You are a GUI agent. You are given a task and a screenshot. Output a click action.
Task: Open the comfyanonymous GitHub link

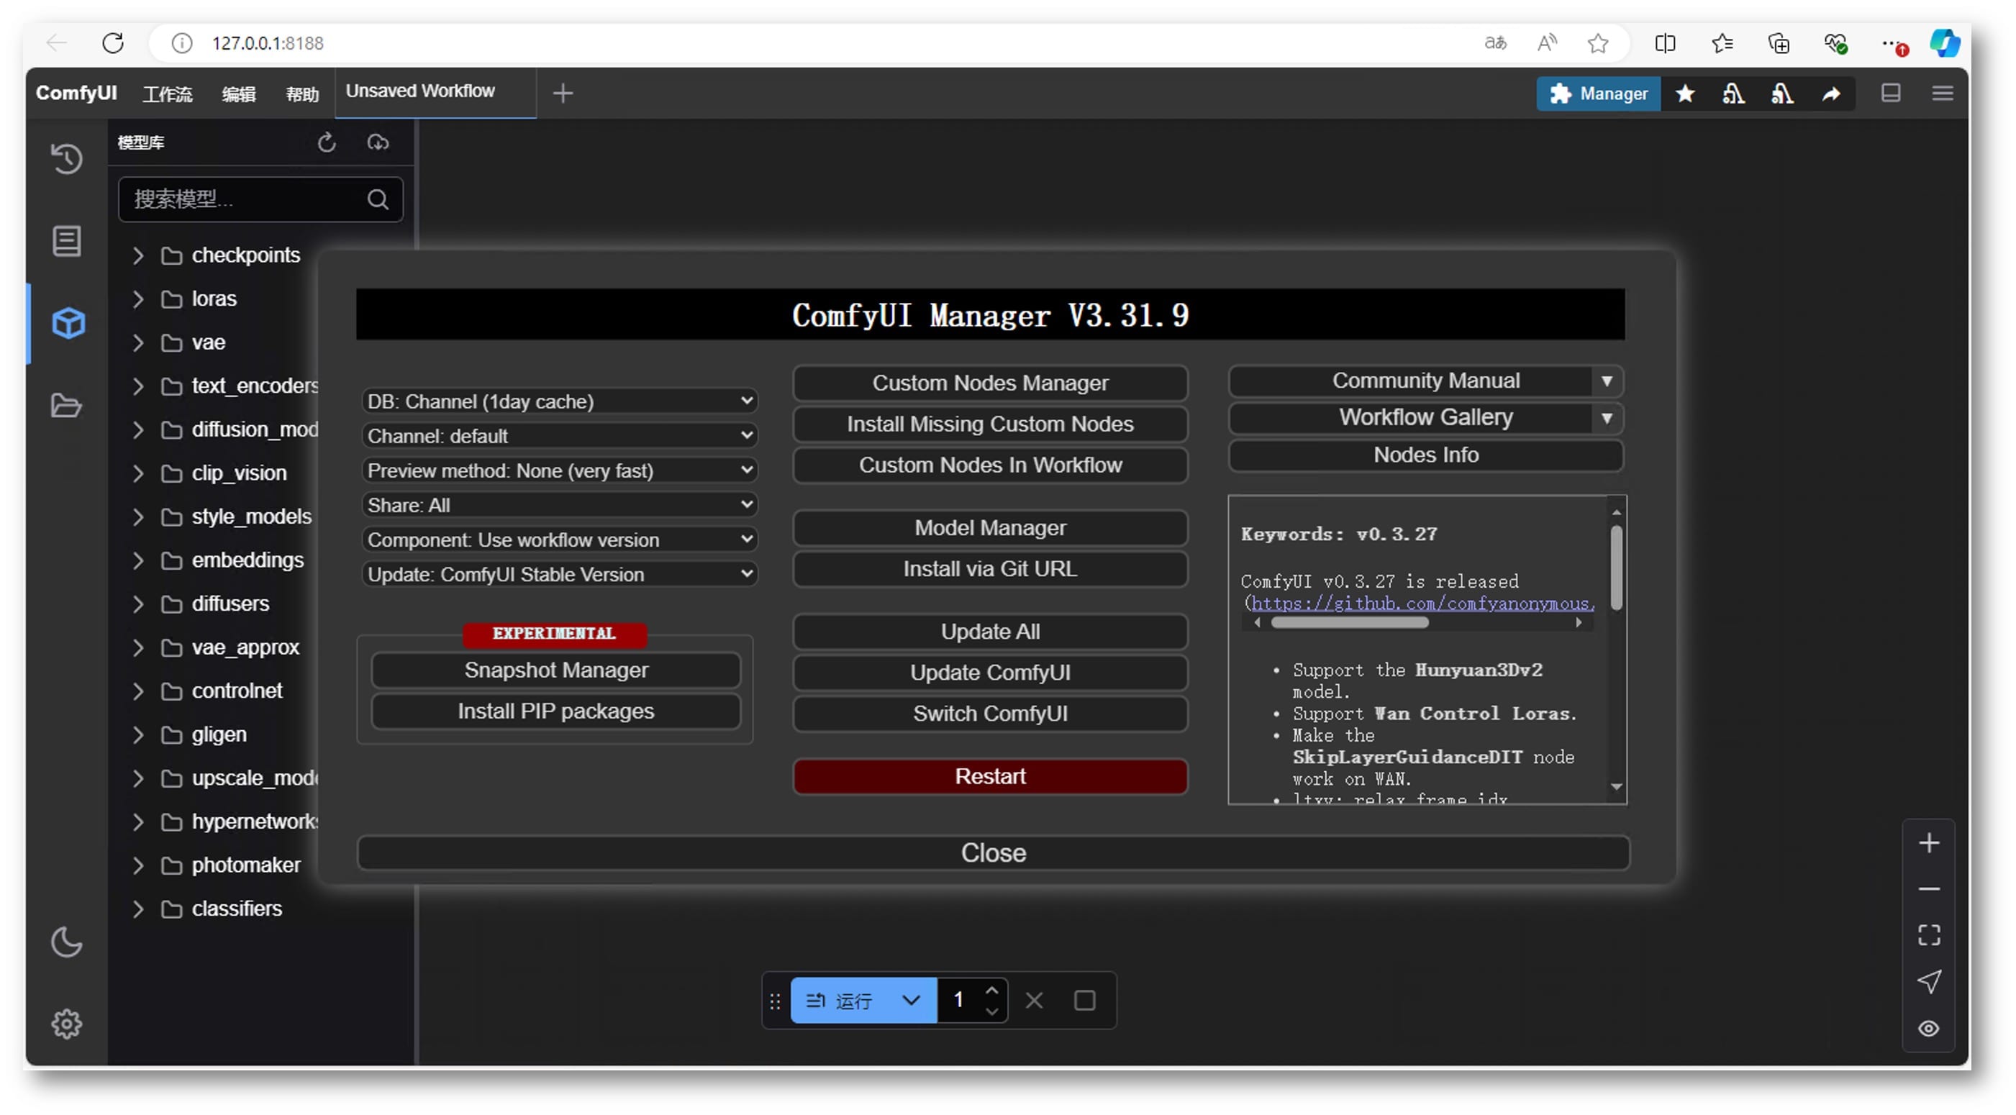pos(1422,604)
